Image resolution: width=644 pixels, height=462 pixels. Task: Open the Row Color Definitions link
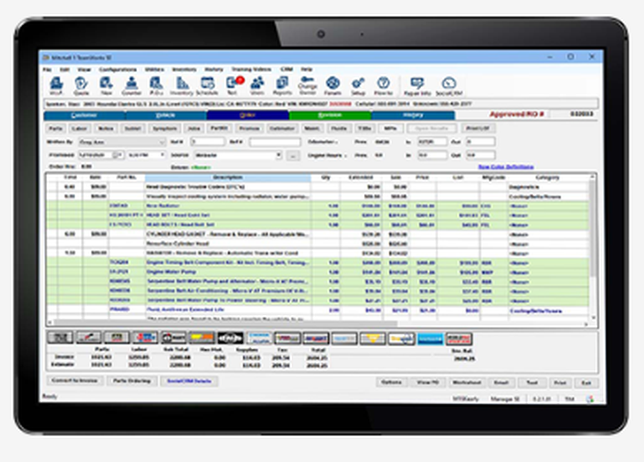coord(506,167)
